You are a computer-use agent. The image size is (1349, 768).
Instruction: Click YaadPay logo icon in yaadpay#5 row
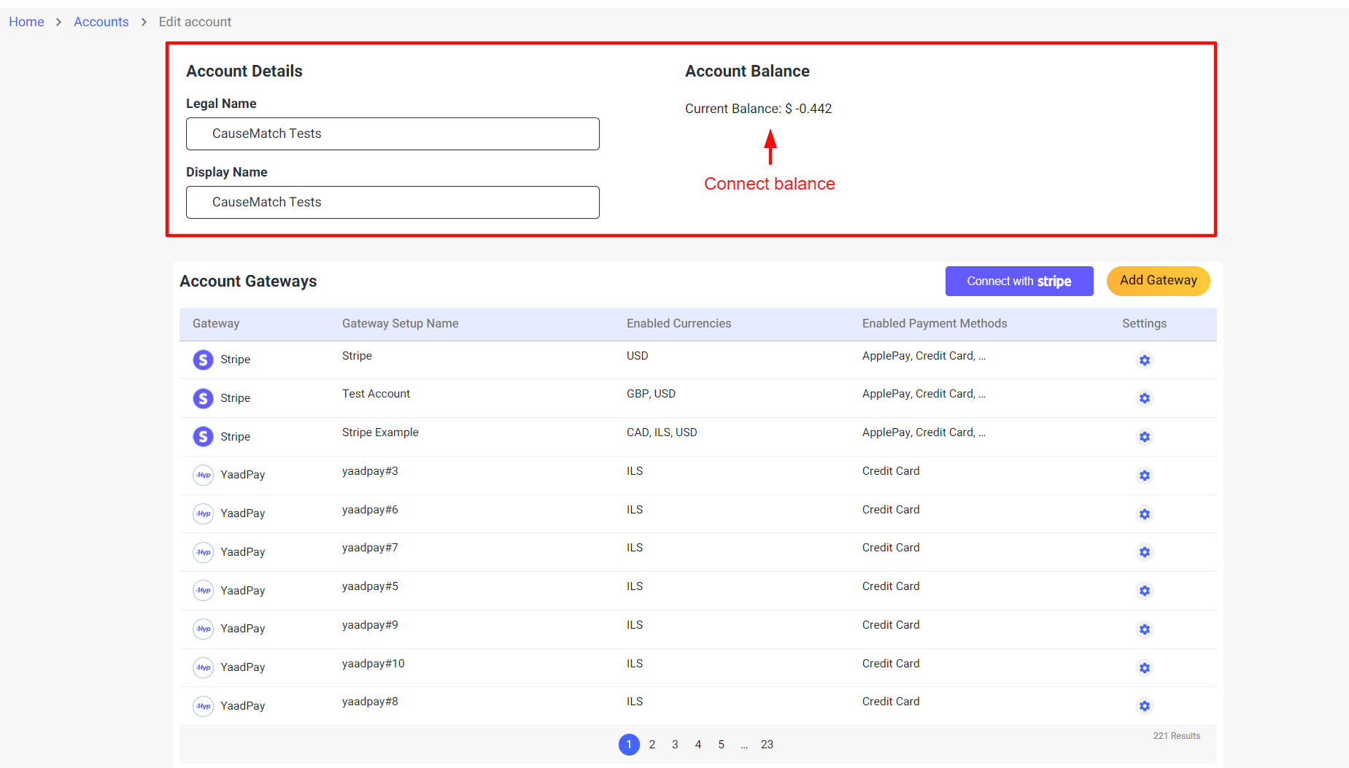pyautogui.click(x=203, y=591)
